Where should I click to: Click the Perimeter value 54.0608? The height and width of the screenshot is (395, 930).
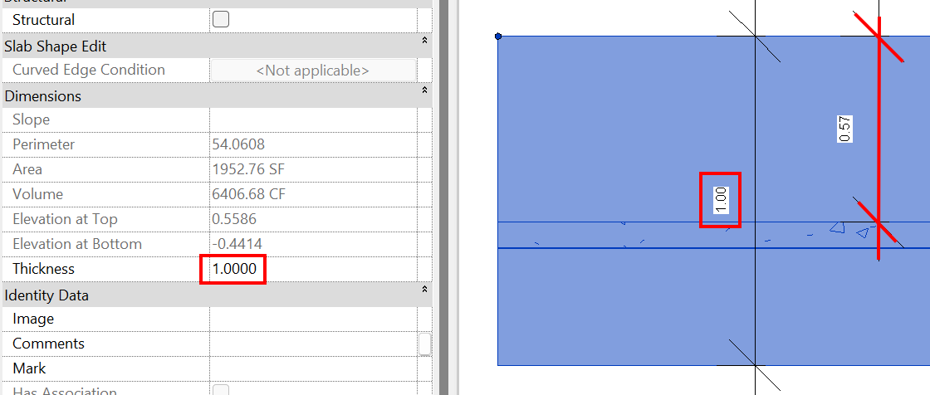(x=238, y=144)
